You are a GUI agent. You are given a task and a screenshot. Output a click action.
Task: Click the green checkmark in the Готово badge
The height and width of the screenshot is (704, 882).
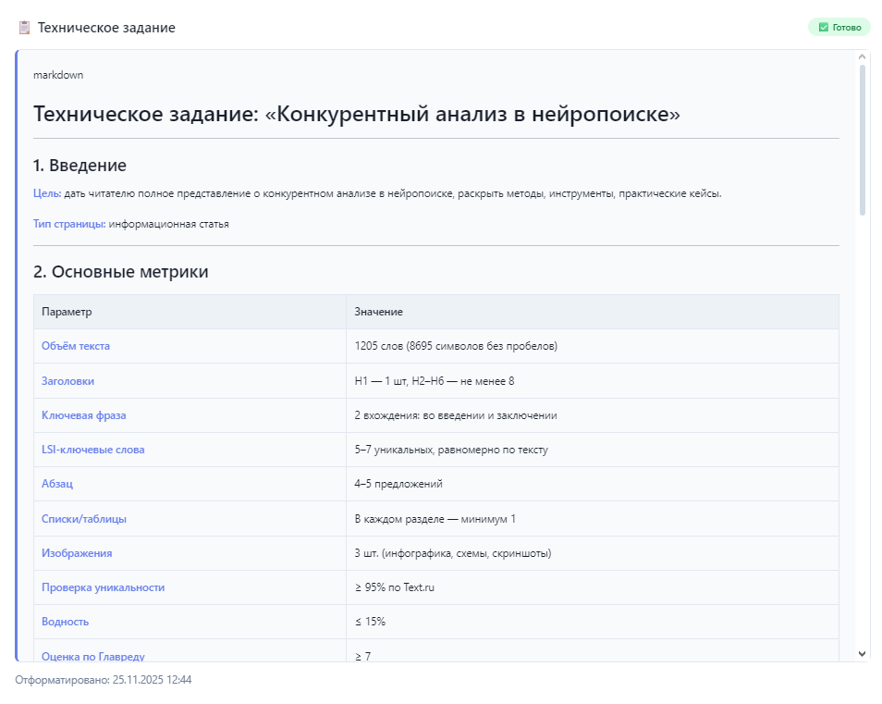823,27
